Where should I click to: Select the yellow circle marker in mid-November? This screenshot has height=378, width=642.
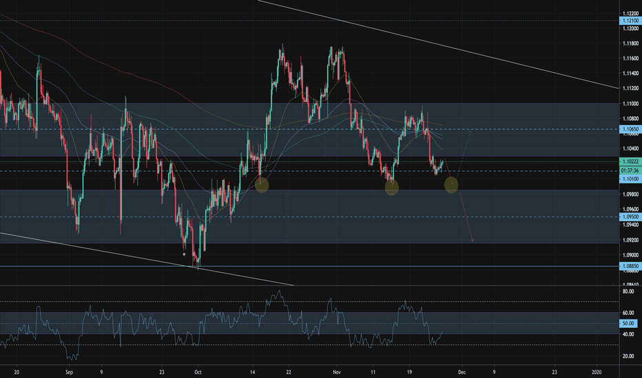(x=391, y=188)
